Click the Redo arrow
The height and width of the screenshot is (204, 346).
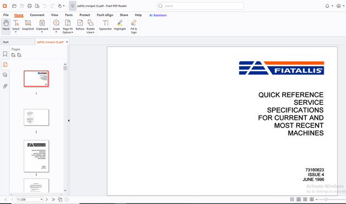pyautogui.click(x=52, y=6)
